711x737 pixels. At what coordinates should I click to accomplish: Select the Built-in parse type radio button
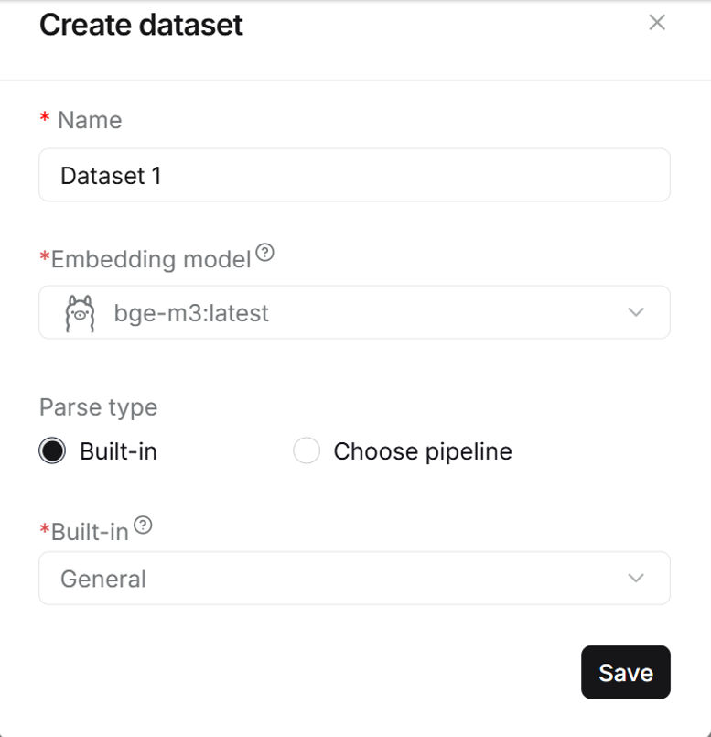point(53,451)
